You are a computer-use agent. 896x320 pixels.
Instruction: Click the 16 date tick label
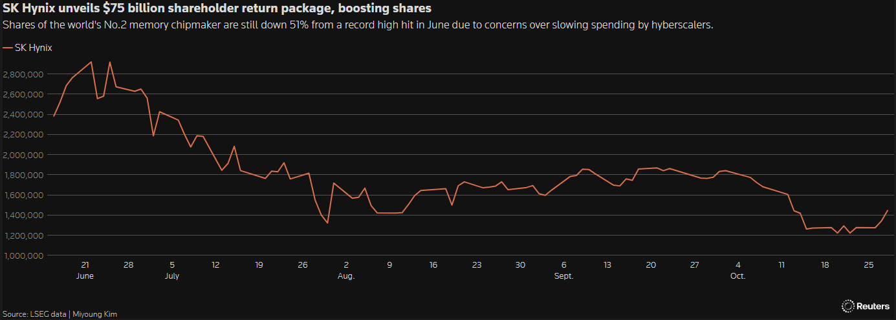[433, 265]
